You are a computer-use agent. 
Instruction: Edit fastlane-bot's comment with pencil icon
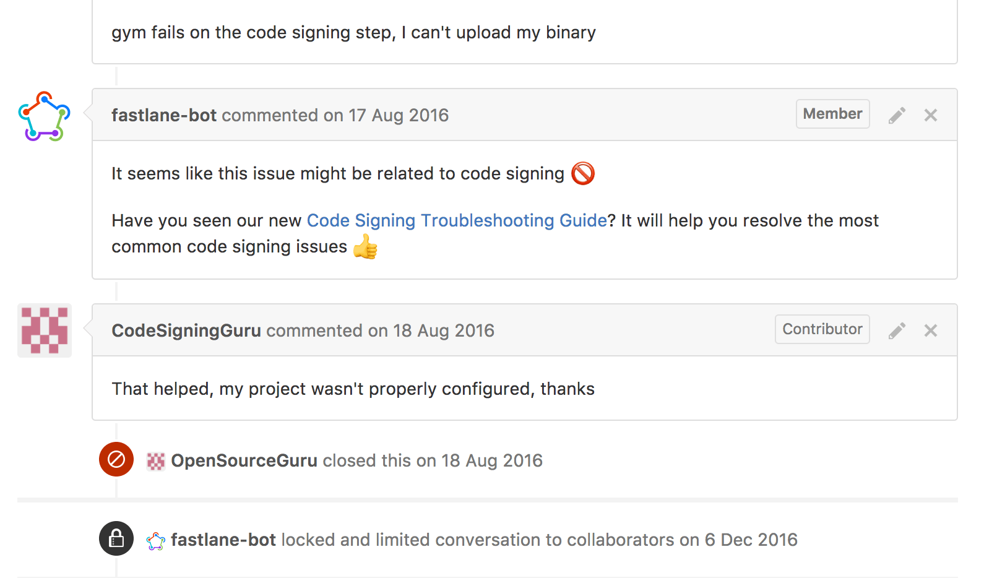coord(897,115)
